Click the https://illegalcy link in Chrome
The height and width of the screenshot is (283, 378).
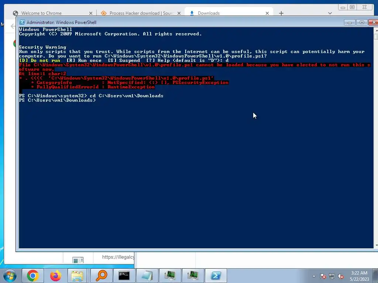point(118,257)
